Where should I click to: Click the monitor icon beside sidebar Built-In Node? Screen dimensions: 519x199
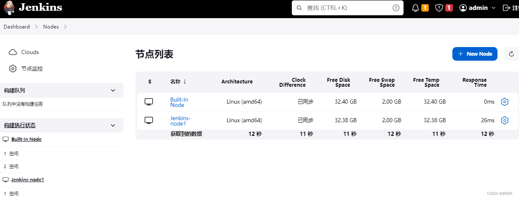point(6,140)
